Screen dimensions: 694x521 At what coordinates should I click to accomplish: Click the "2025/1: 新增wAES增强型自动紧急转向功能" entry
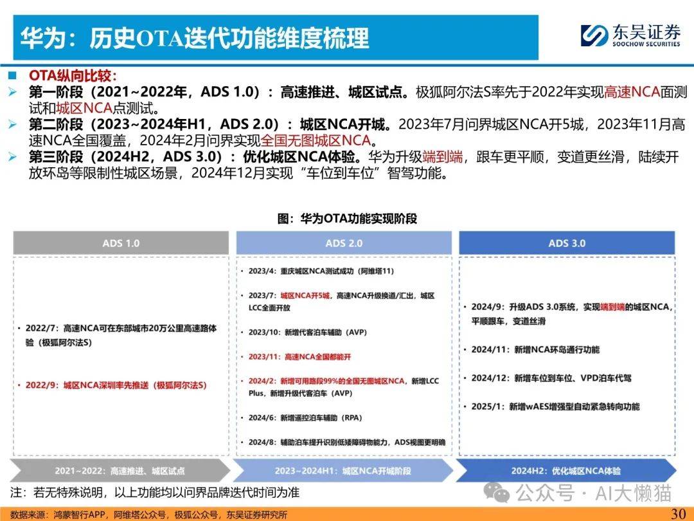(x=552, y=407)
